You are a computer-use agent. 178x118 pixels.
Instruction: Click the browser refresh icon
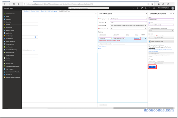pos(14,4)
